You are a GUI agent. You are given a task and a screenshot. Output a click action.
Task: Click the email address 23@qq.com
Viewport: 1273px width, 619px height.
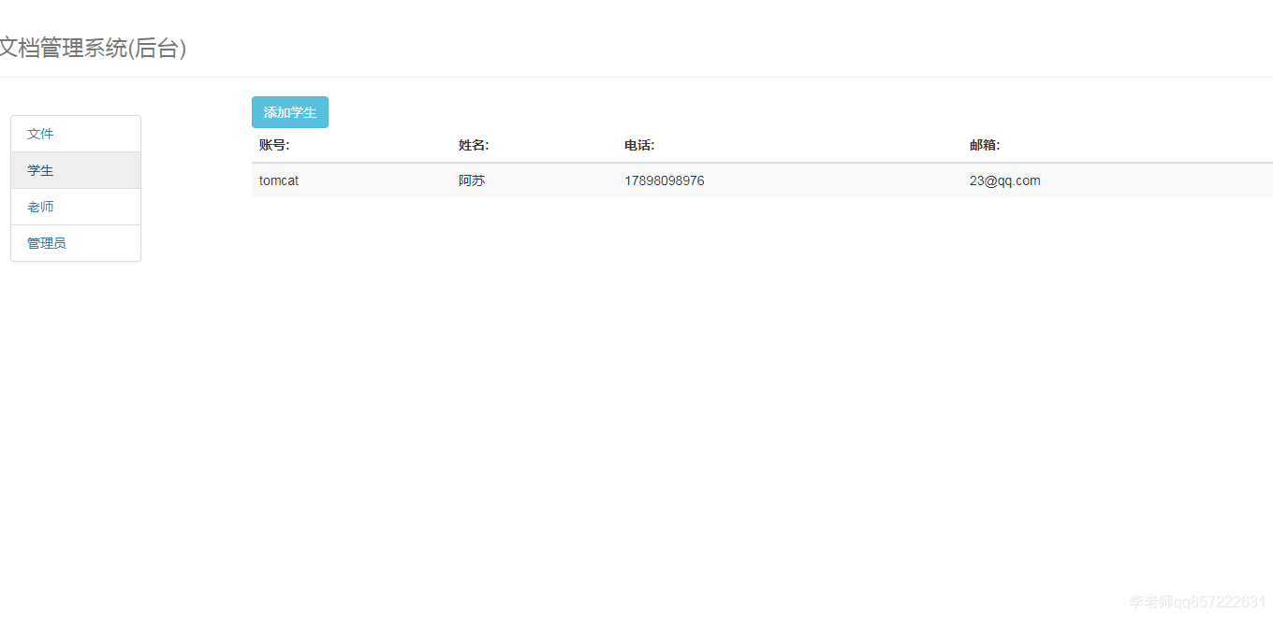point(1003,180)
